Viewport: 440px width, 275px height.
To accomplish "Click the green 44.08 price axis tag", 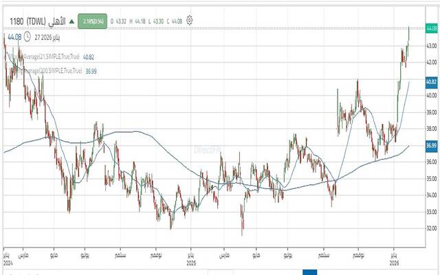I will [431, 28].
